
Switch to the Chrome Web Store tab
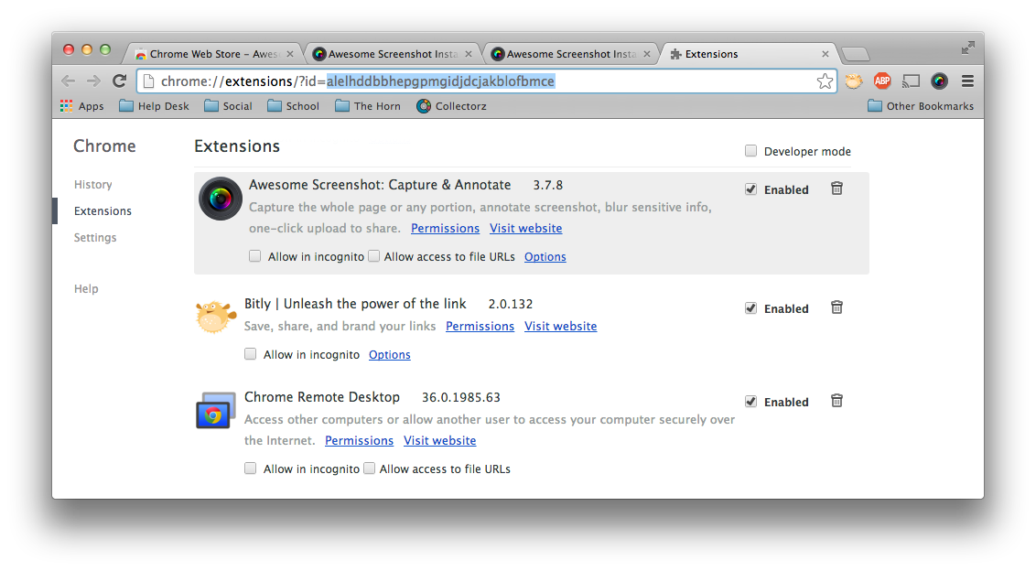pyautogui.click(x=212, y=54)
